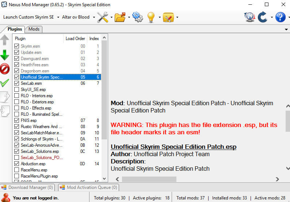Click the red login status user icon
290x202 pixels.
pos(5,198)
